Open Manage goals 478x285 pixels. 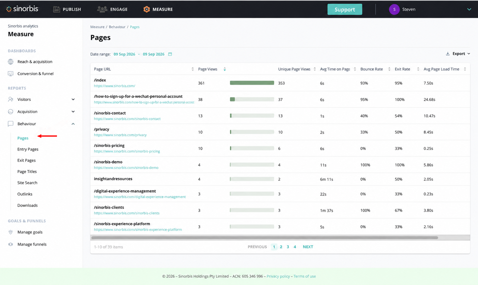point(30,232)
